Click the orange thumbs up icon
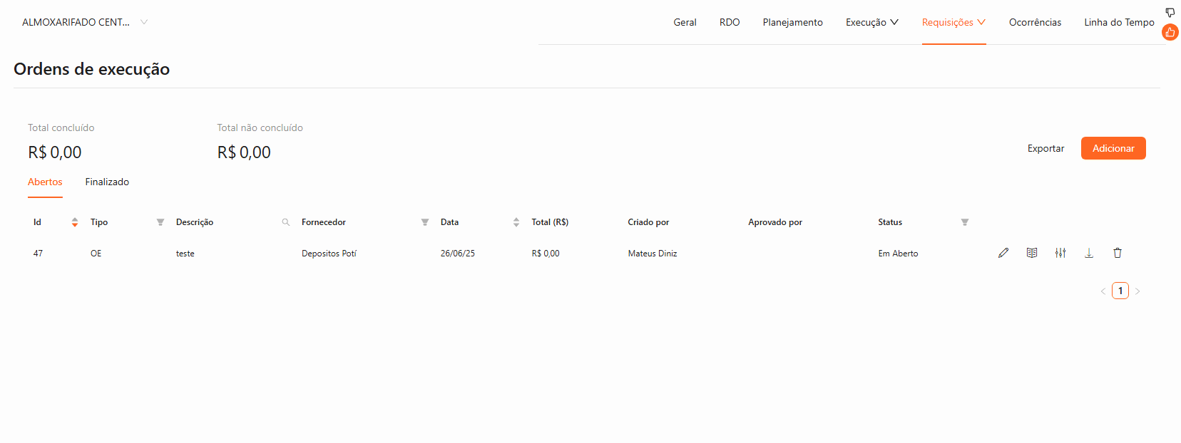The height and width of the screenshot is (443, 1181). pyautogui.click(x=1170, y=32)
